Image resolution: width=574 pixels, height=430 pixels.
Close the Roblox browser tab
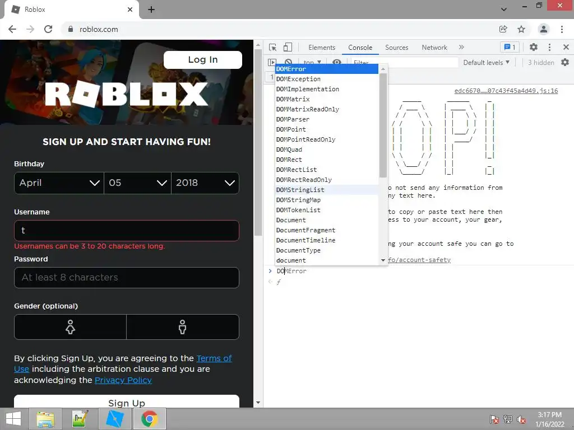point(130,10)
